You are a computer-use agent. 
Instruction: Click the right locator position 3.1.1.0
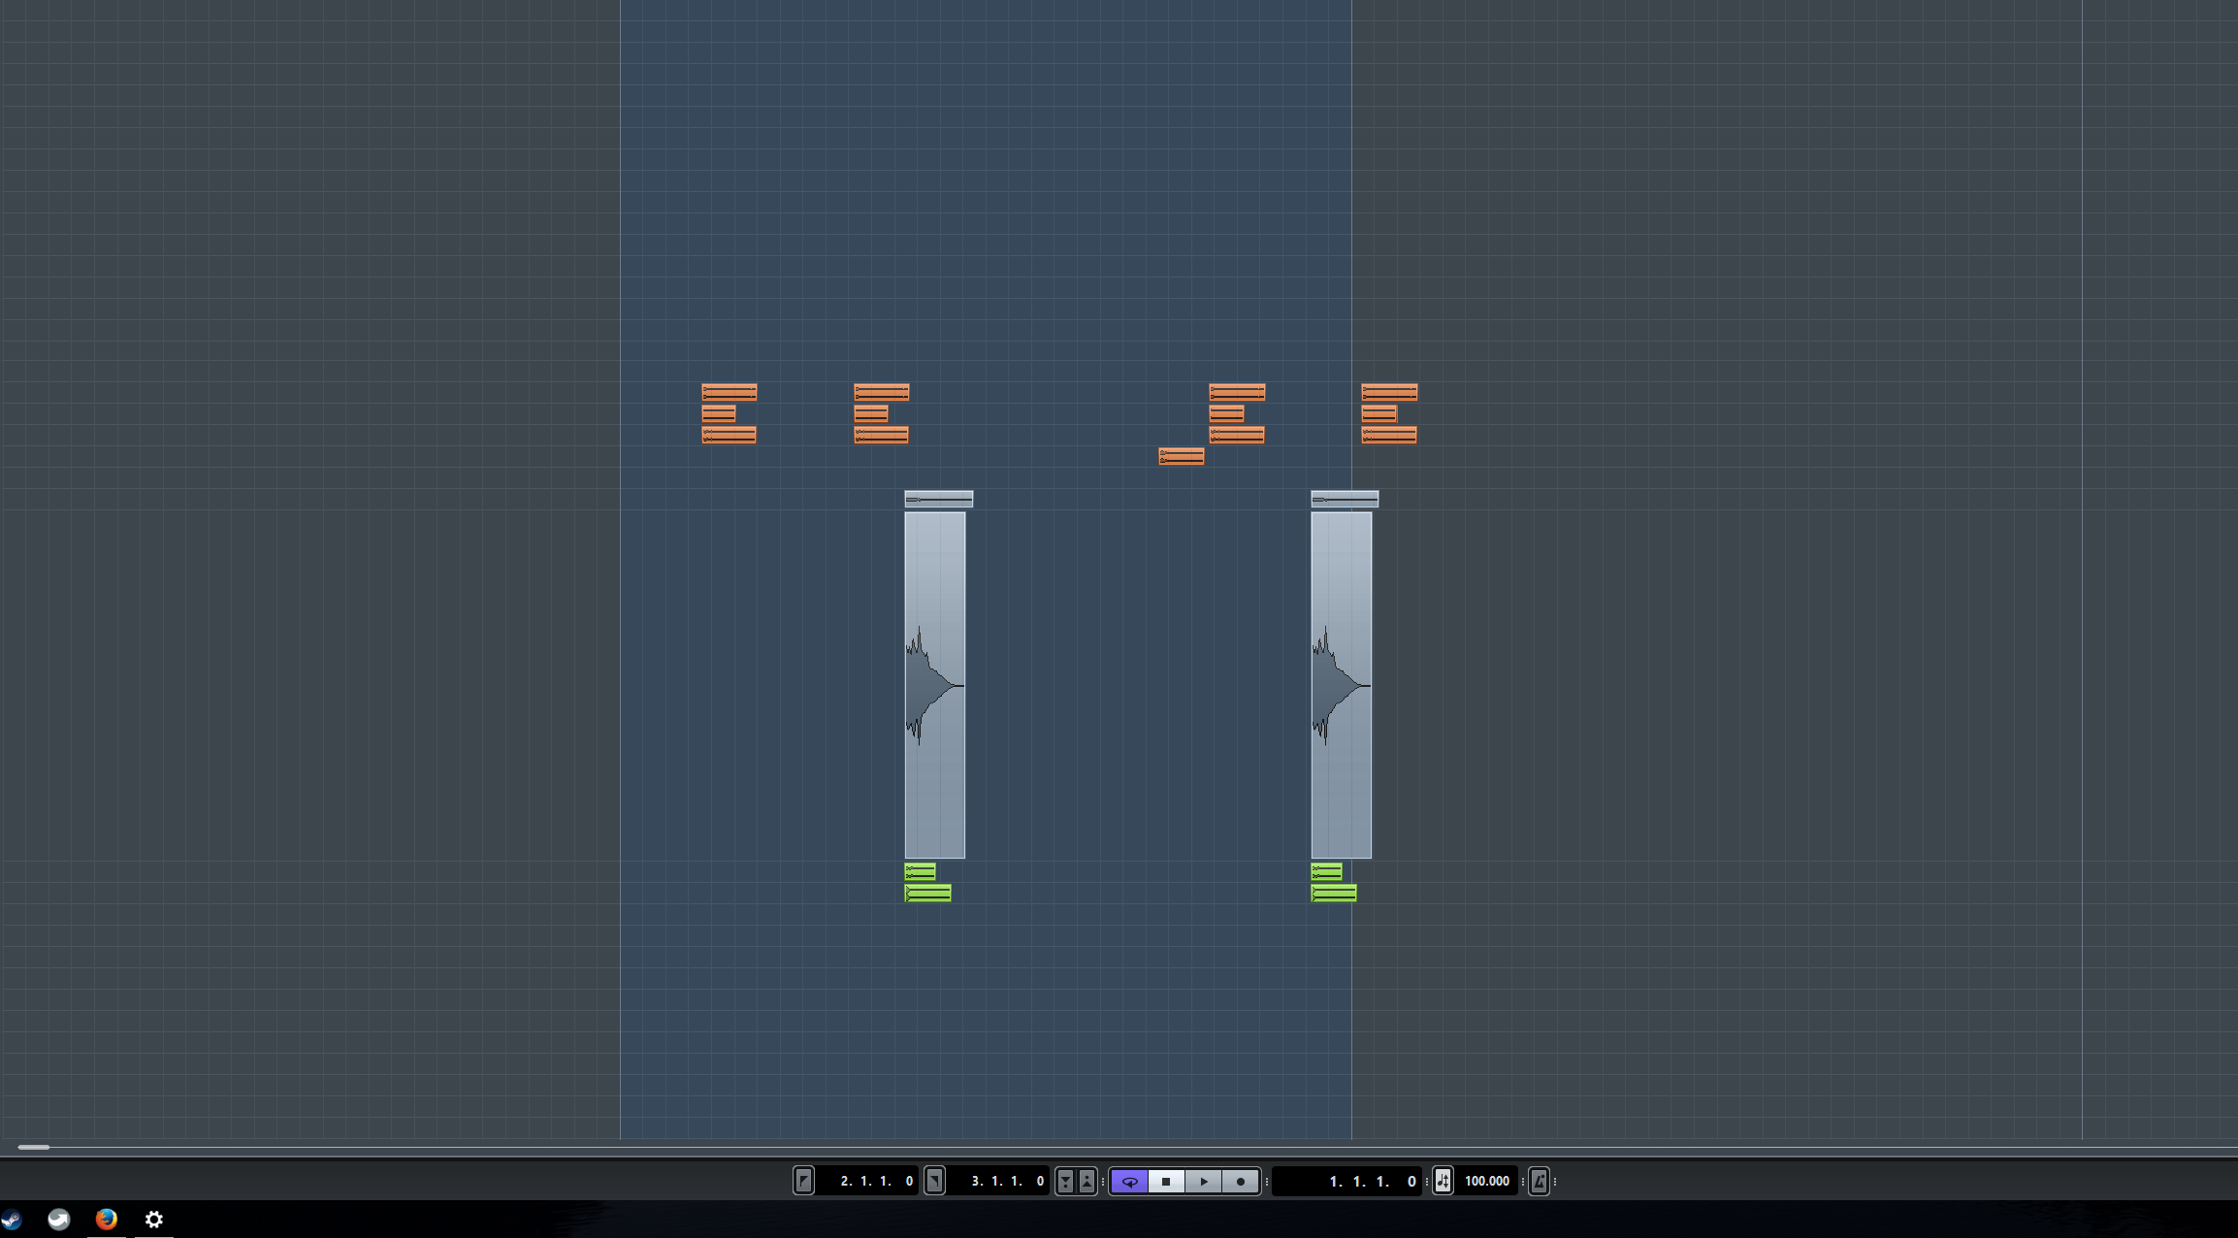(1006, 1181)
